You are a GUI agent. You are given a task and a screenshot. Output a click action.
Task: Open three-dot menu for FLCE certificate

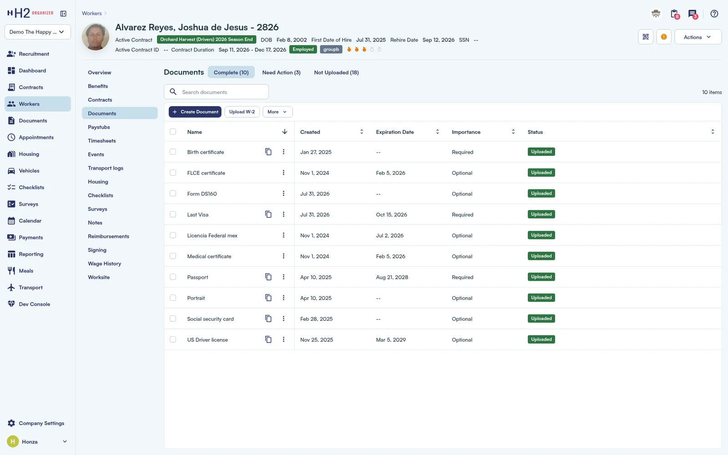click(x=283, y=173)
